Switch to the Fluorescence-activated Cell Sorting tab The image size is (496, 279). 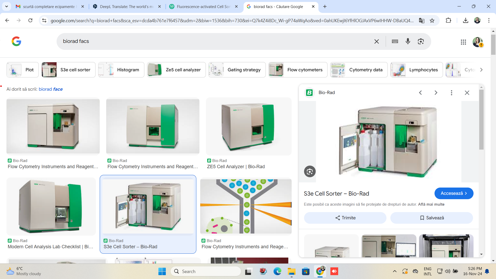coord(203,6)
